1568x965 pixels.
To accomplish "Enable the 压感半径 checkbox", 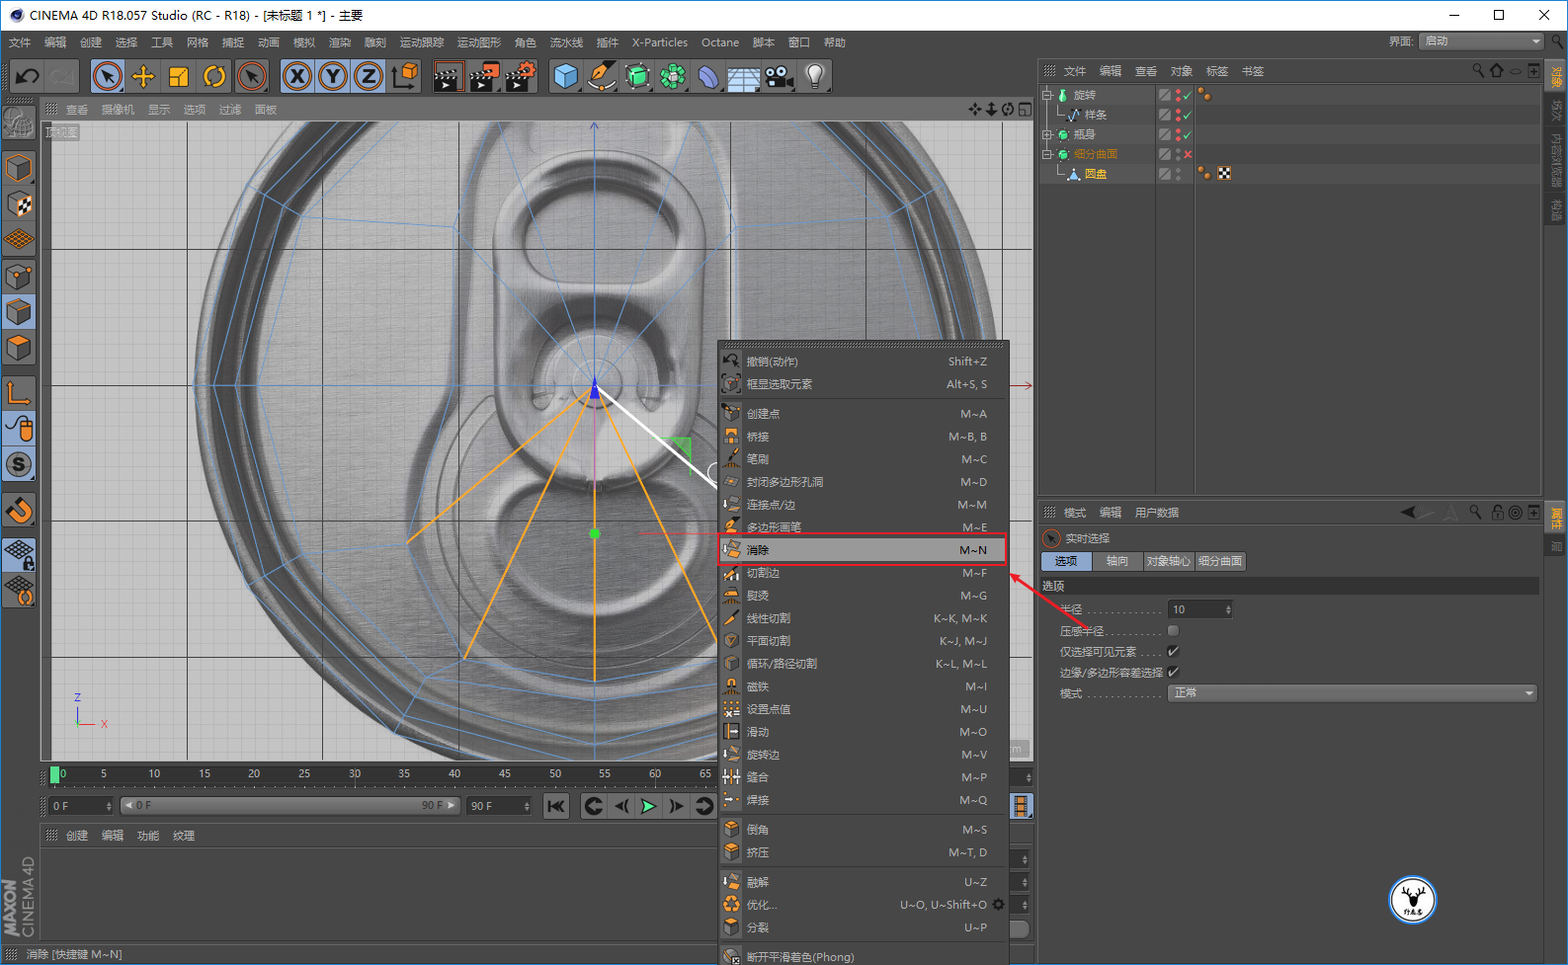I will click(1173, 631).
